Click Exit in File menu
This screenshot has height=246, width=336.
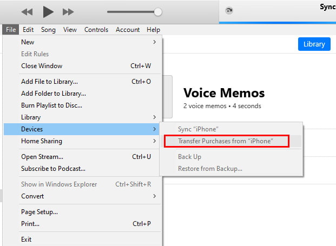82,240
